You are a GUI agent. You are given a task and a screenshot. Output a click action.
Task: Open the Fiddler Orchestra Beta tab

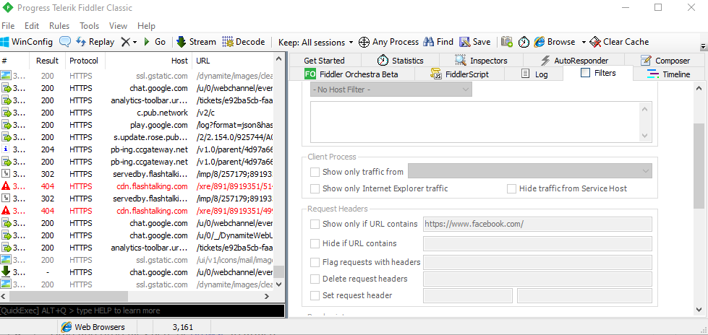point(351,74)
